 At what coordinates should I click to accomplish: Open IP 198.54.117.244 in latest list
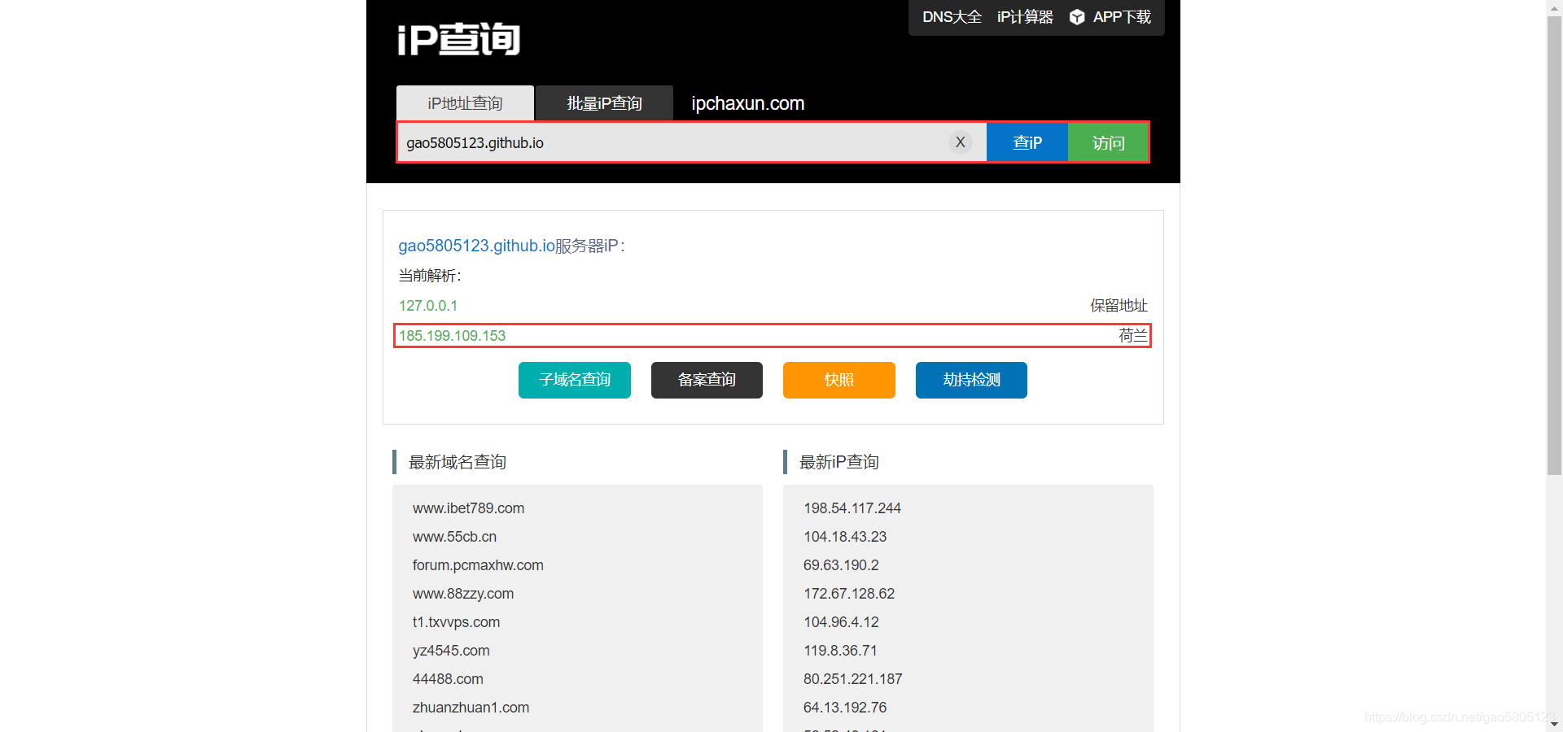(x=852, y=508)
